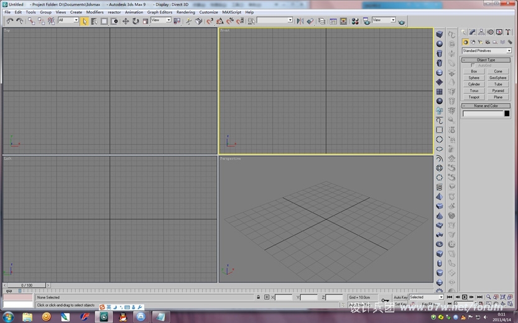
Task: Select the Select and Rotate tool
Action: click(x=136, y=22)
